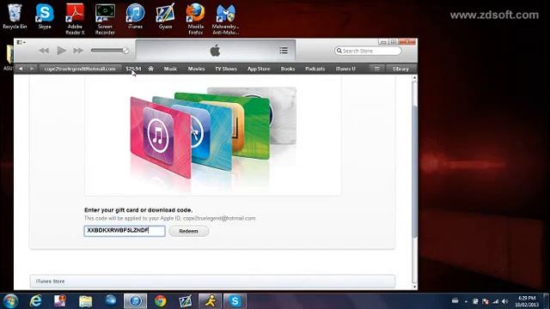The height and width of the screenshot is (309, 550).
Task: Open Malwarebytes Anti-Malware desktop shortcut
Action: [x=225, y=19]
